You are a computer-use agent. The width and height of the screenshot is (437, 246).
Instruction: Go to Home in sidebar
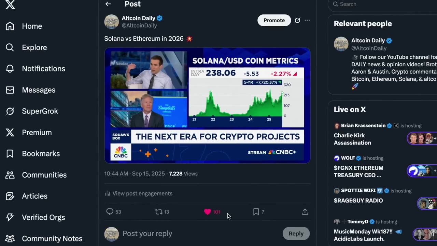(32, 26)
